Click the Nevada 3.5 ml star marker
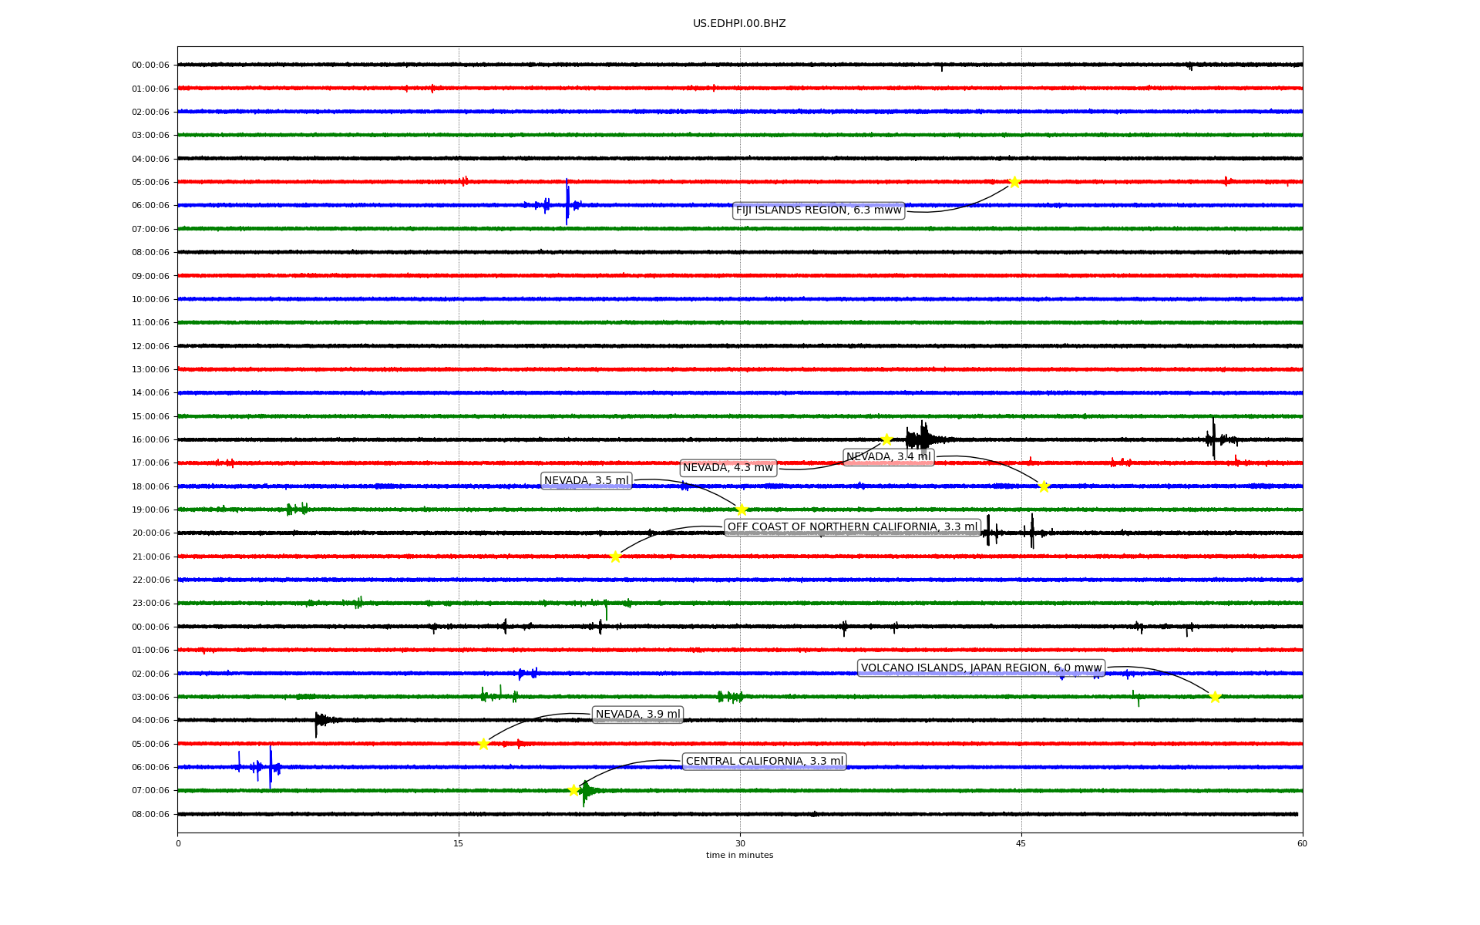This screenshot has width=1480, height=925. [x=742, y=510]
